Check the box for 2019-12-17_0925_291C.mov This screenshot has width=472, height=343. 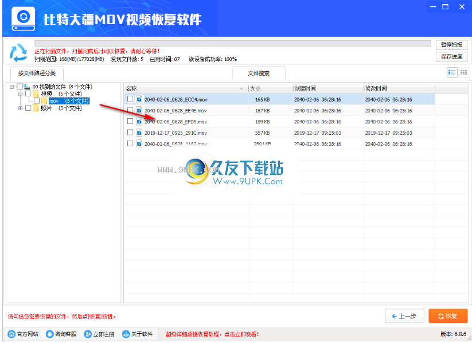pyautogui.click(x=130, y=132)
